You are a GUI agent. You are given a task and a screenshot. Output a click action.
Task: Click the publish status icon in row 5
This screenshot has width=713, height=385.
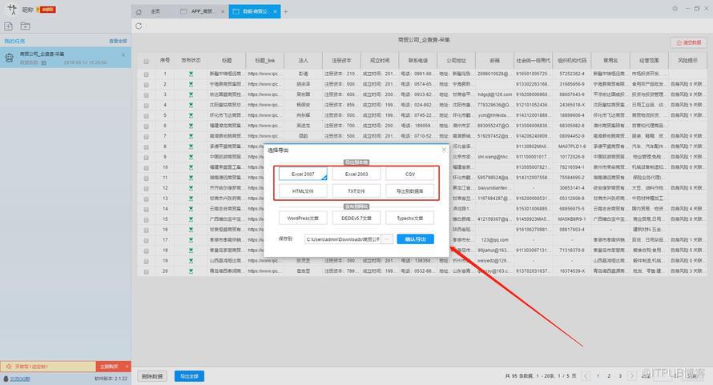(x=191, y=115)
